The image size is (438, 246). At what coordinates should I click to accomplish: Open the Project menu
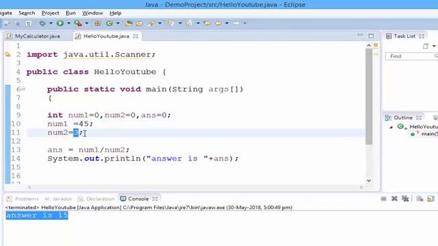(50, 13)
